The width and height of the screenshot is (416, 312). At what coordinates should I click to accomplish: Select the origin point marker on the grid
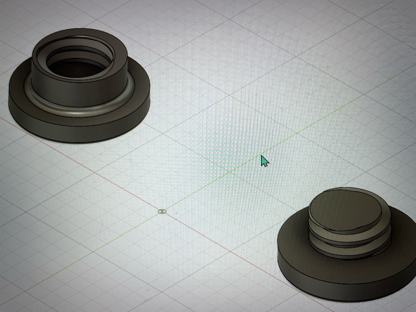point(162,211)
